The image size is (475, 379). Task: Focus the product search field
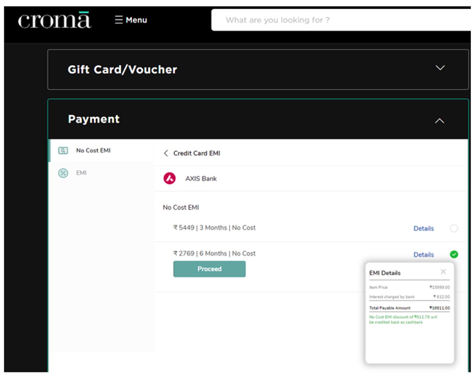point(341,20)
